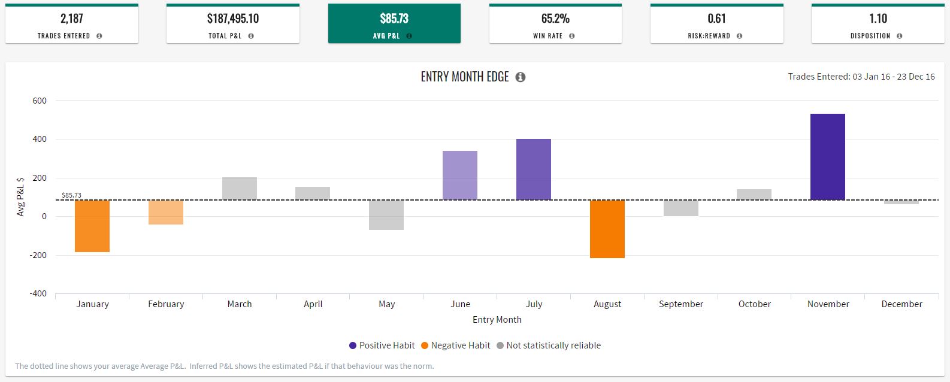Open info icon next to Total P&L
Image resolution: width=950 pixels, height=382 pixels.
[x=251, y=36]
